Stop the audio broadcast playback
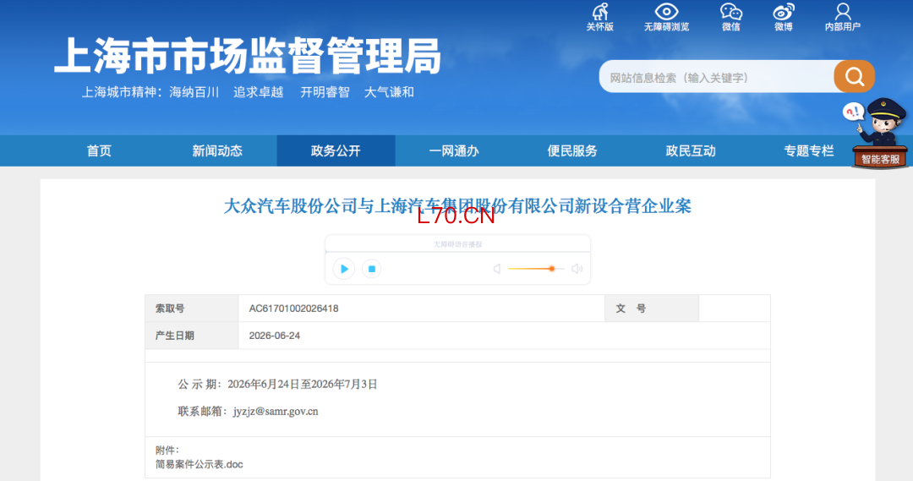Image resolution: width=913 pixels, height=481 pixels. pyautogui.click(x=371, y=269)
